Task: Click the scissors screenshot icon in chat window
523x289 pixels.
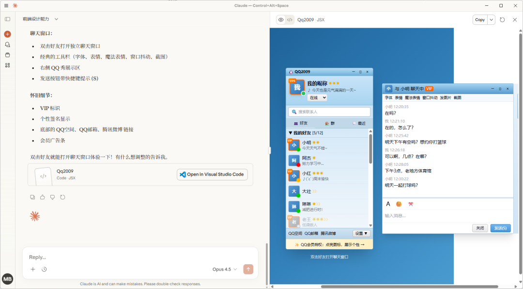Action: 411,204
